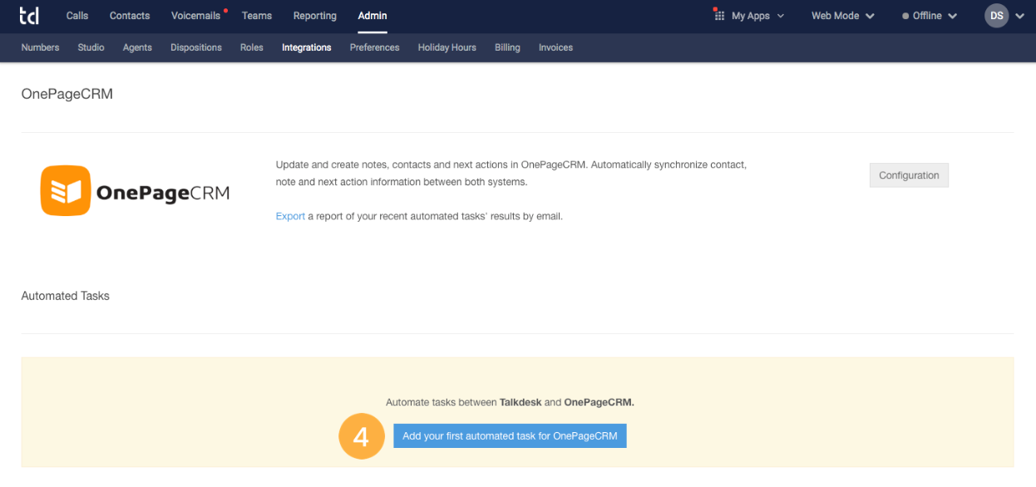Add your first automated task for OnePageCRM
The height and width of the screenshot is (487, 1036).
[510, 435]
